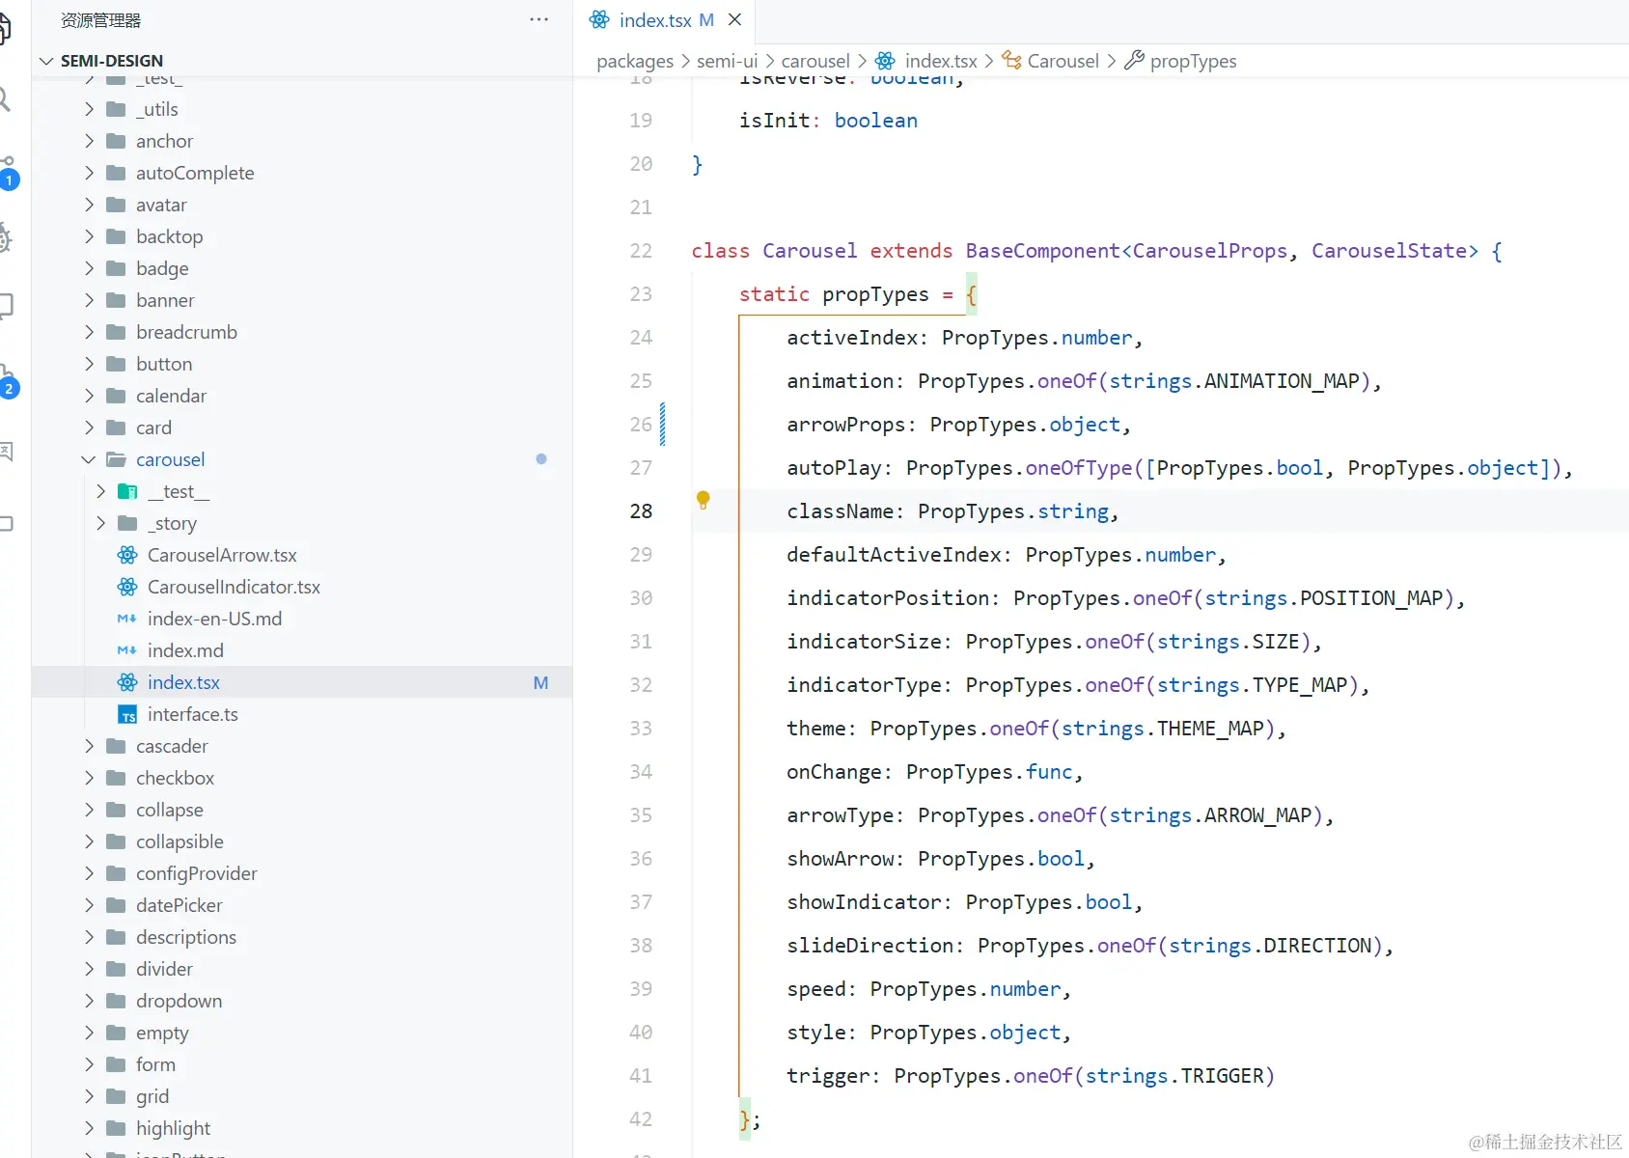
Task: Click the modified dot indicator on the carousel folder
Action: click(x=541, y=459)
